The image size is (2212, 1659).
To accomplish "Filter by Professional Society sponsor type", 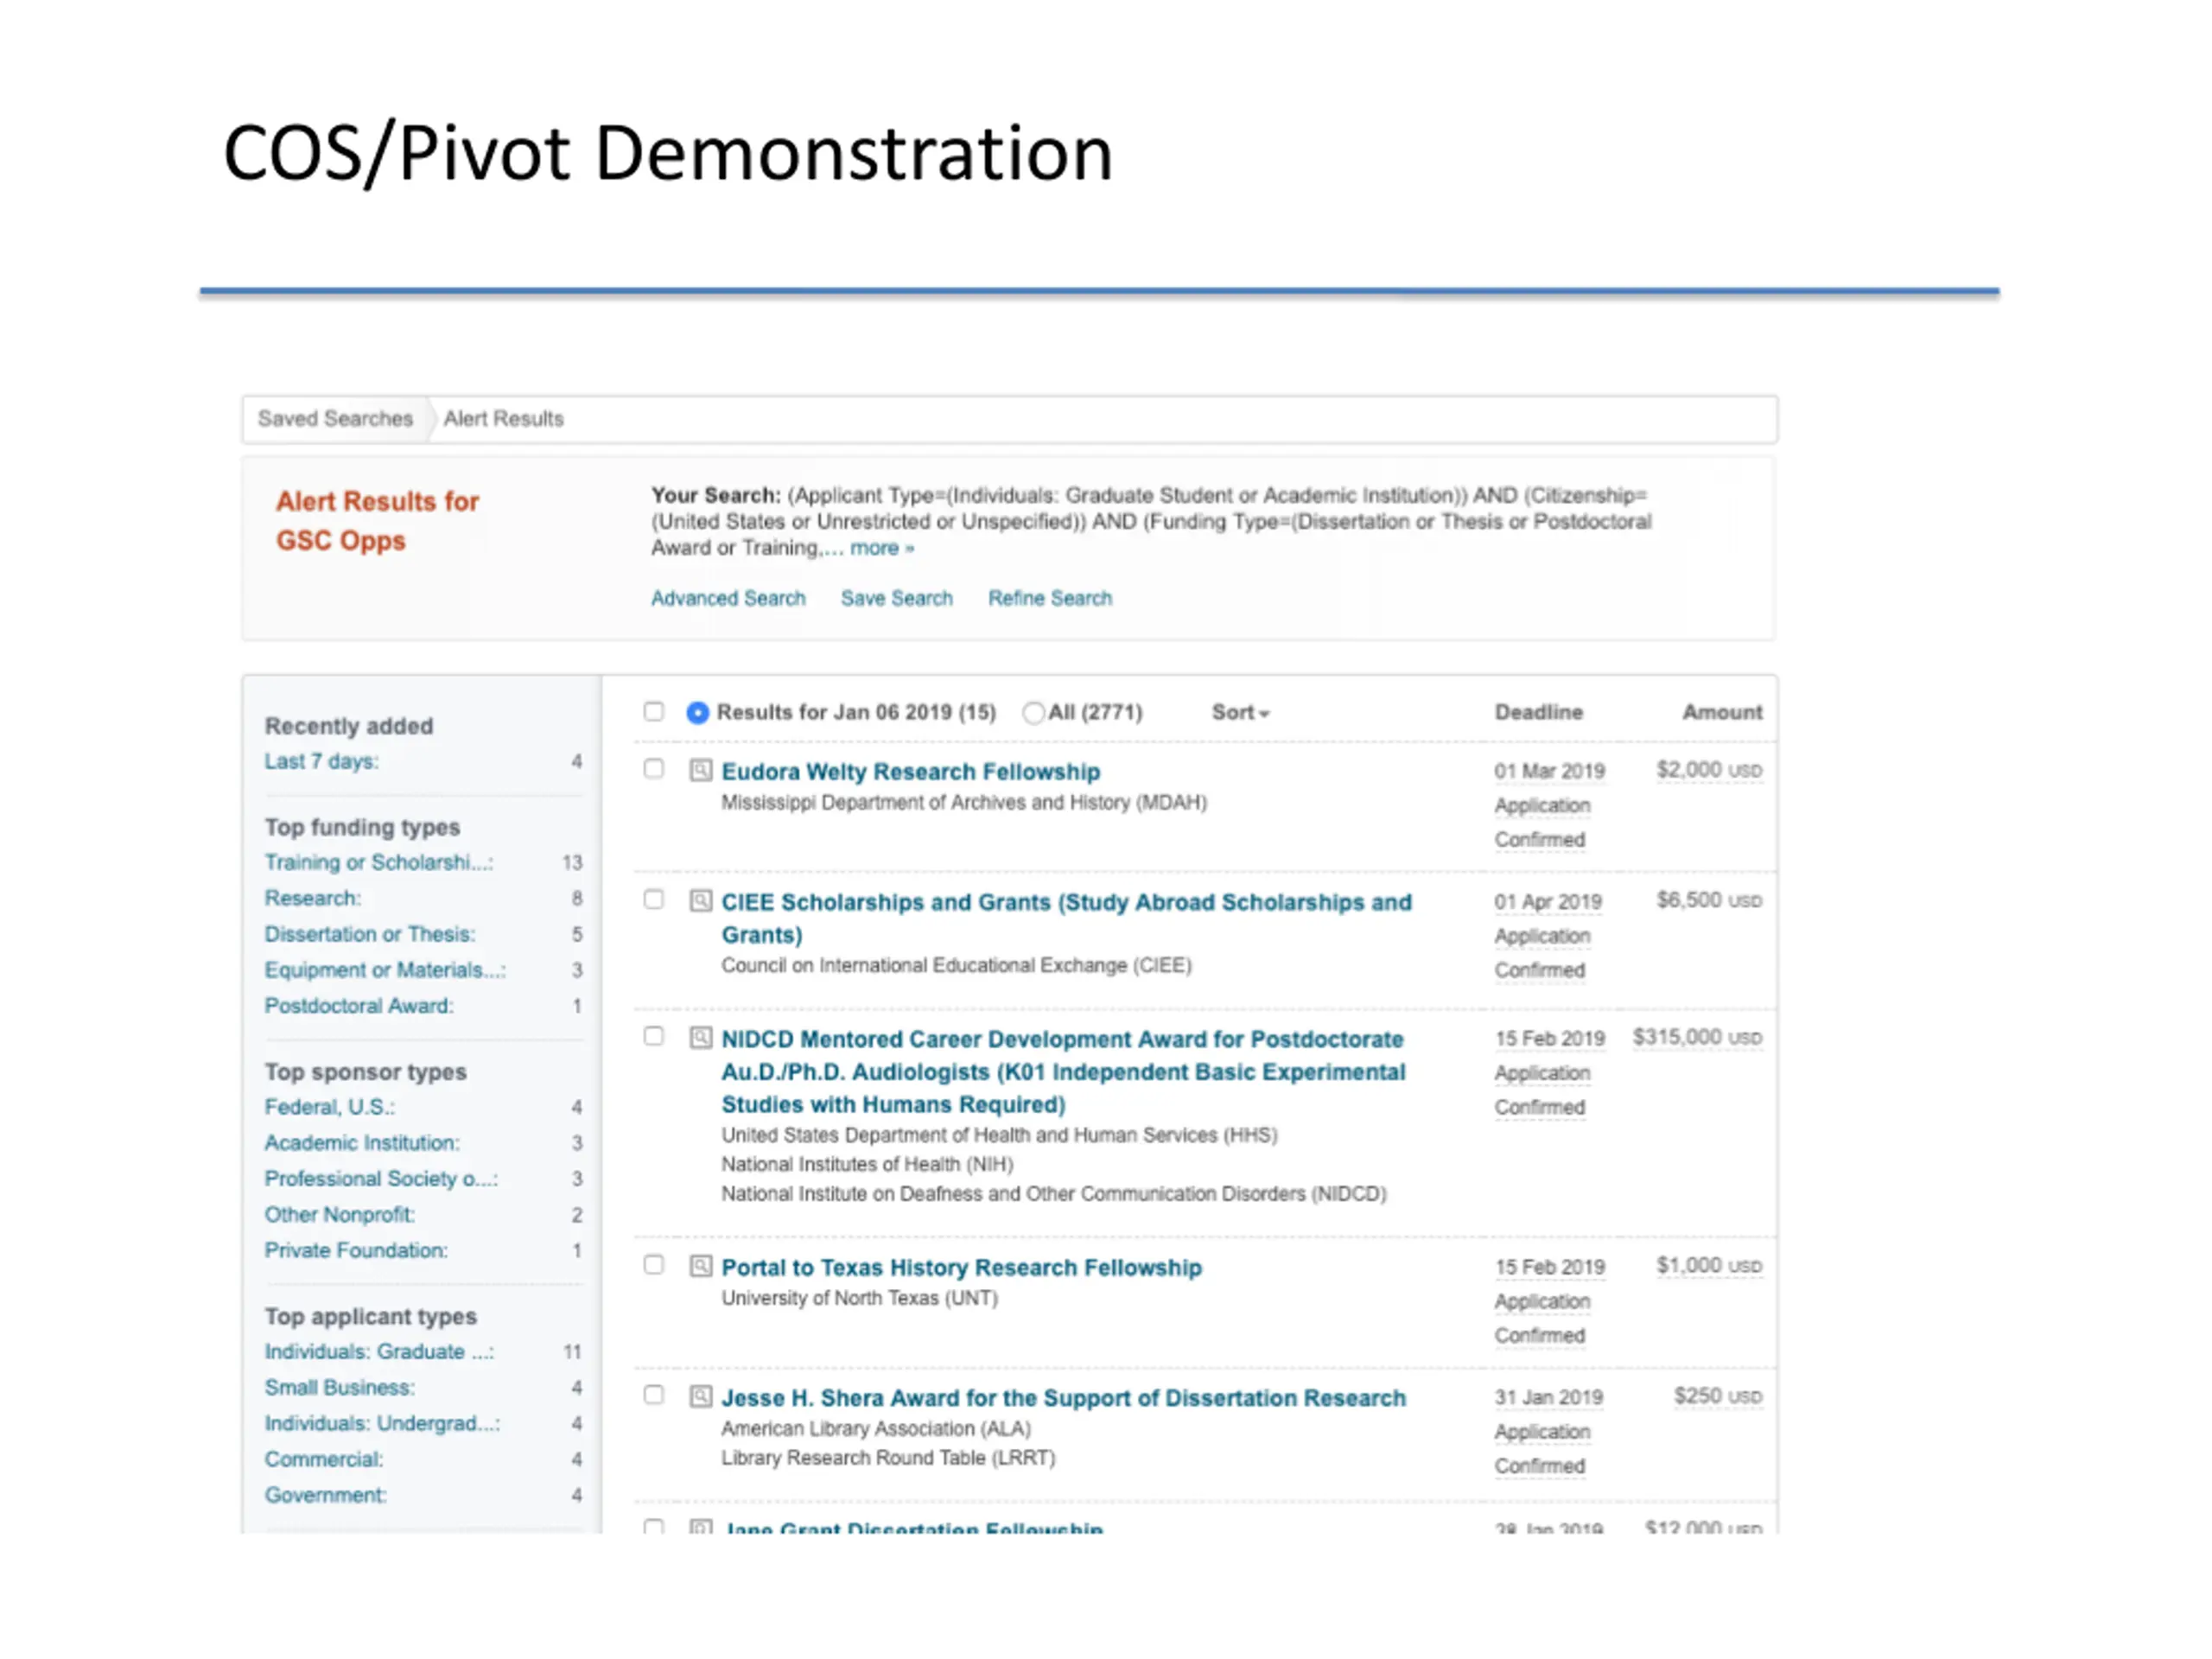I will 381,1179.
